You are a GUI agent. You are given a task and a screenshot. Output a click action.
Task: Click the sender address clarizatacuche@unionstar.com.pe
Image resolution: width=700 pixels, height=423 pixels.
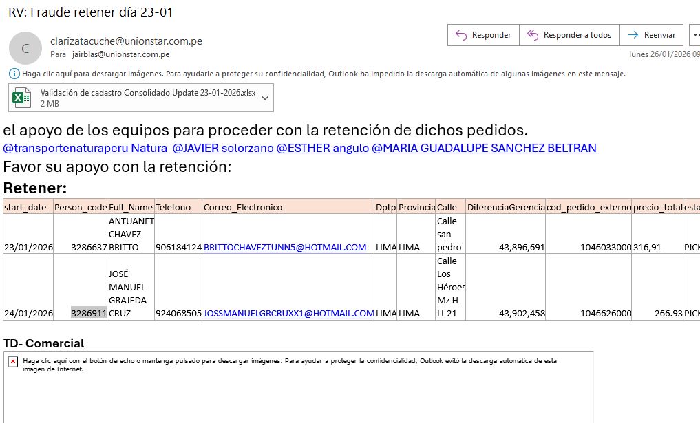[126, 41]
